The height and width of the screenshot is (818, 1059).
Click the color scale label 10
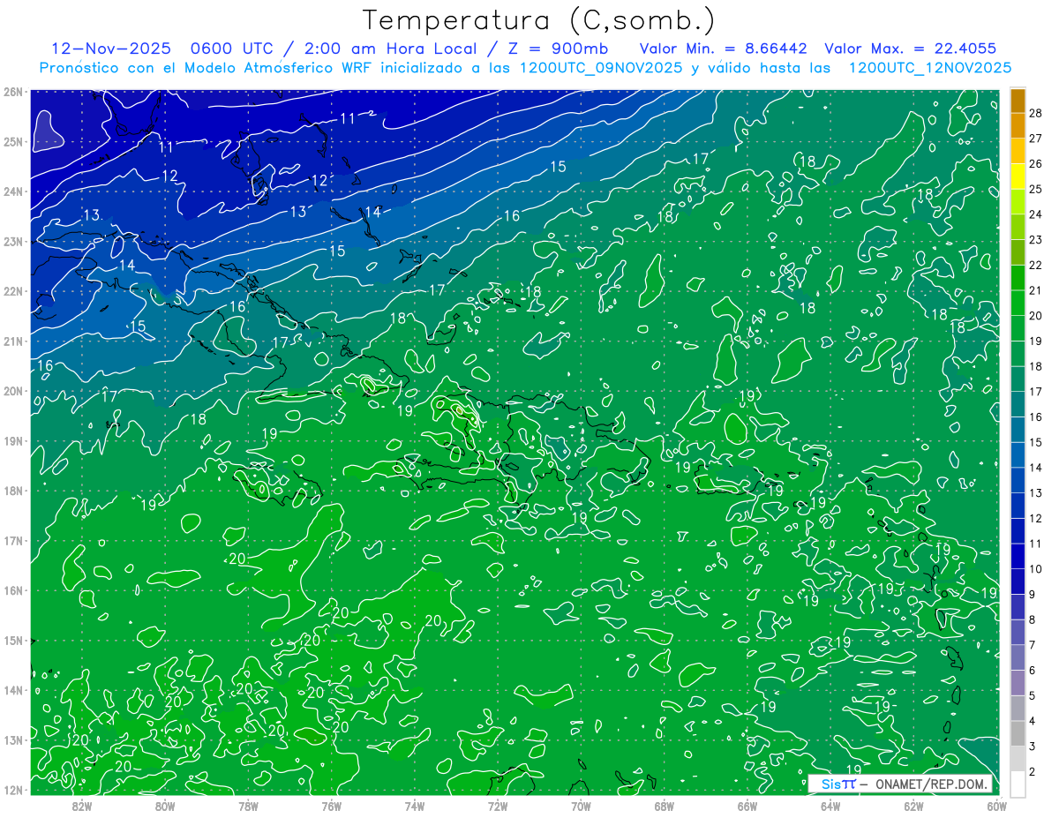point(1036,569)
